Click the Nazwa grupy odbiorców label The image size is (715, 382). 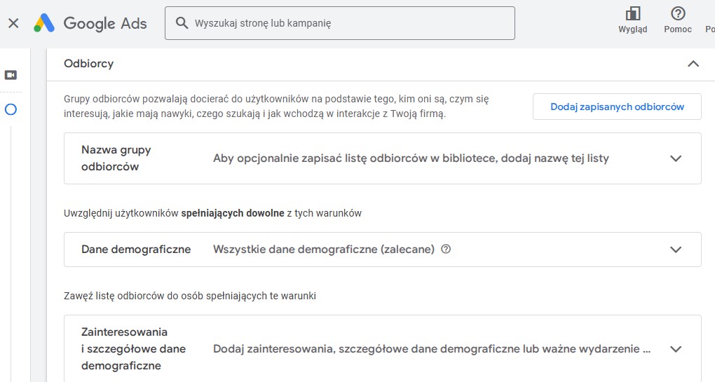click(x=116, y=158)
